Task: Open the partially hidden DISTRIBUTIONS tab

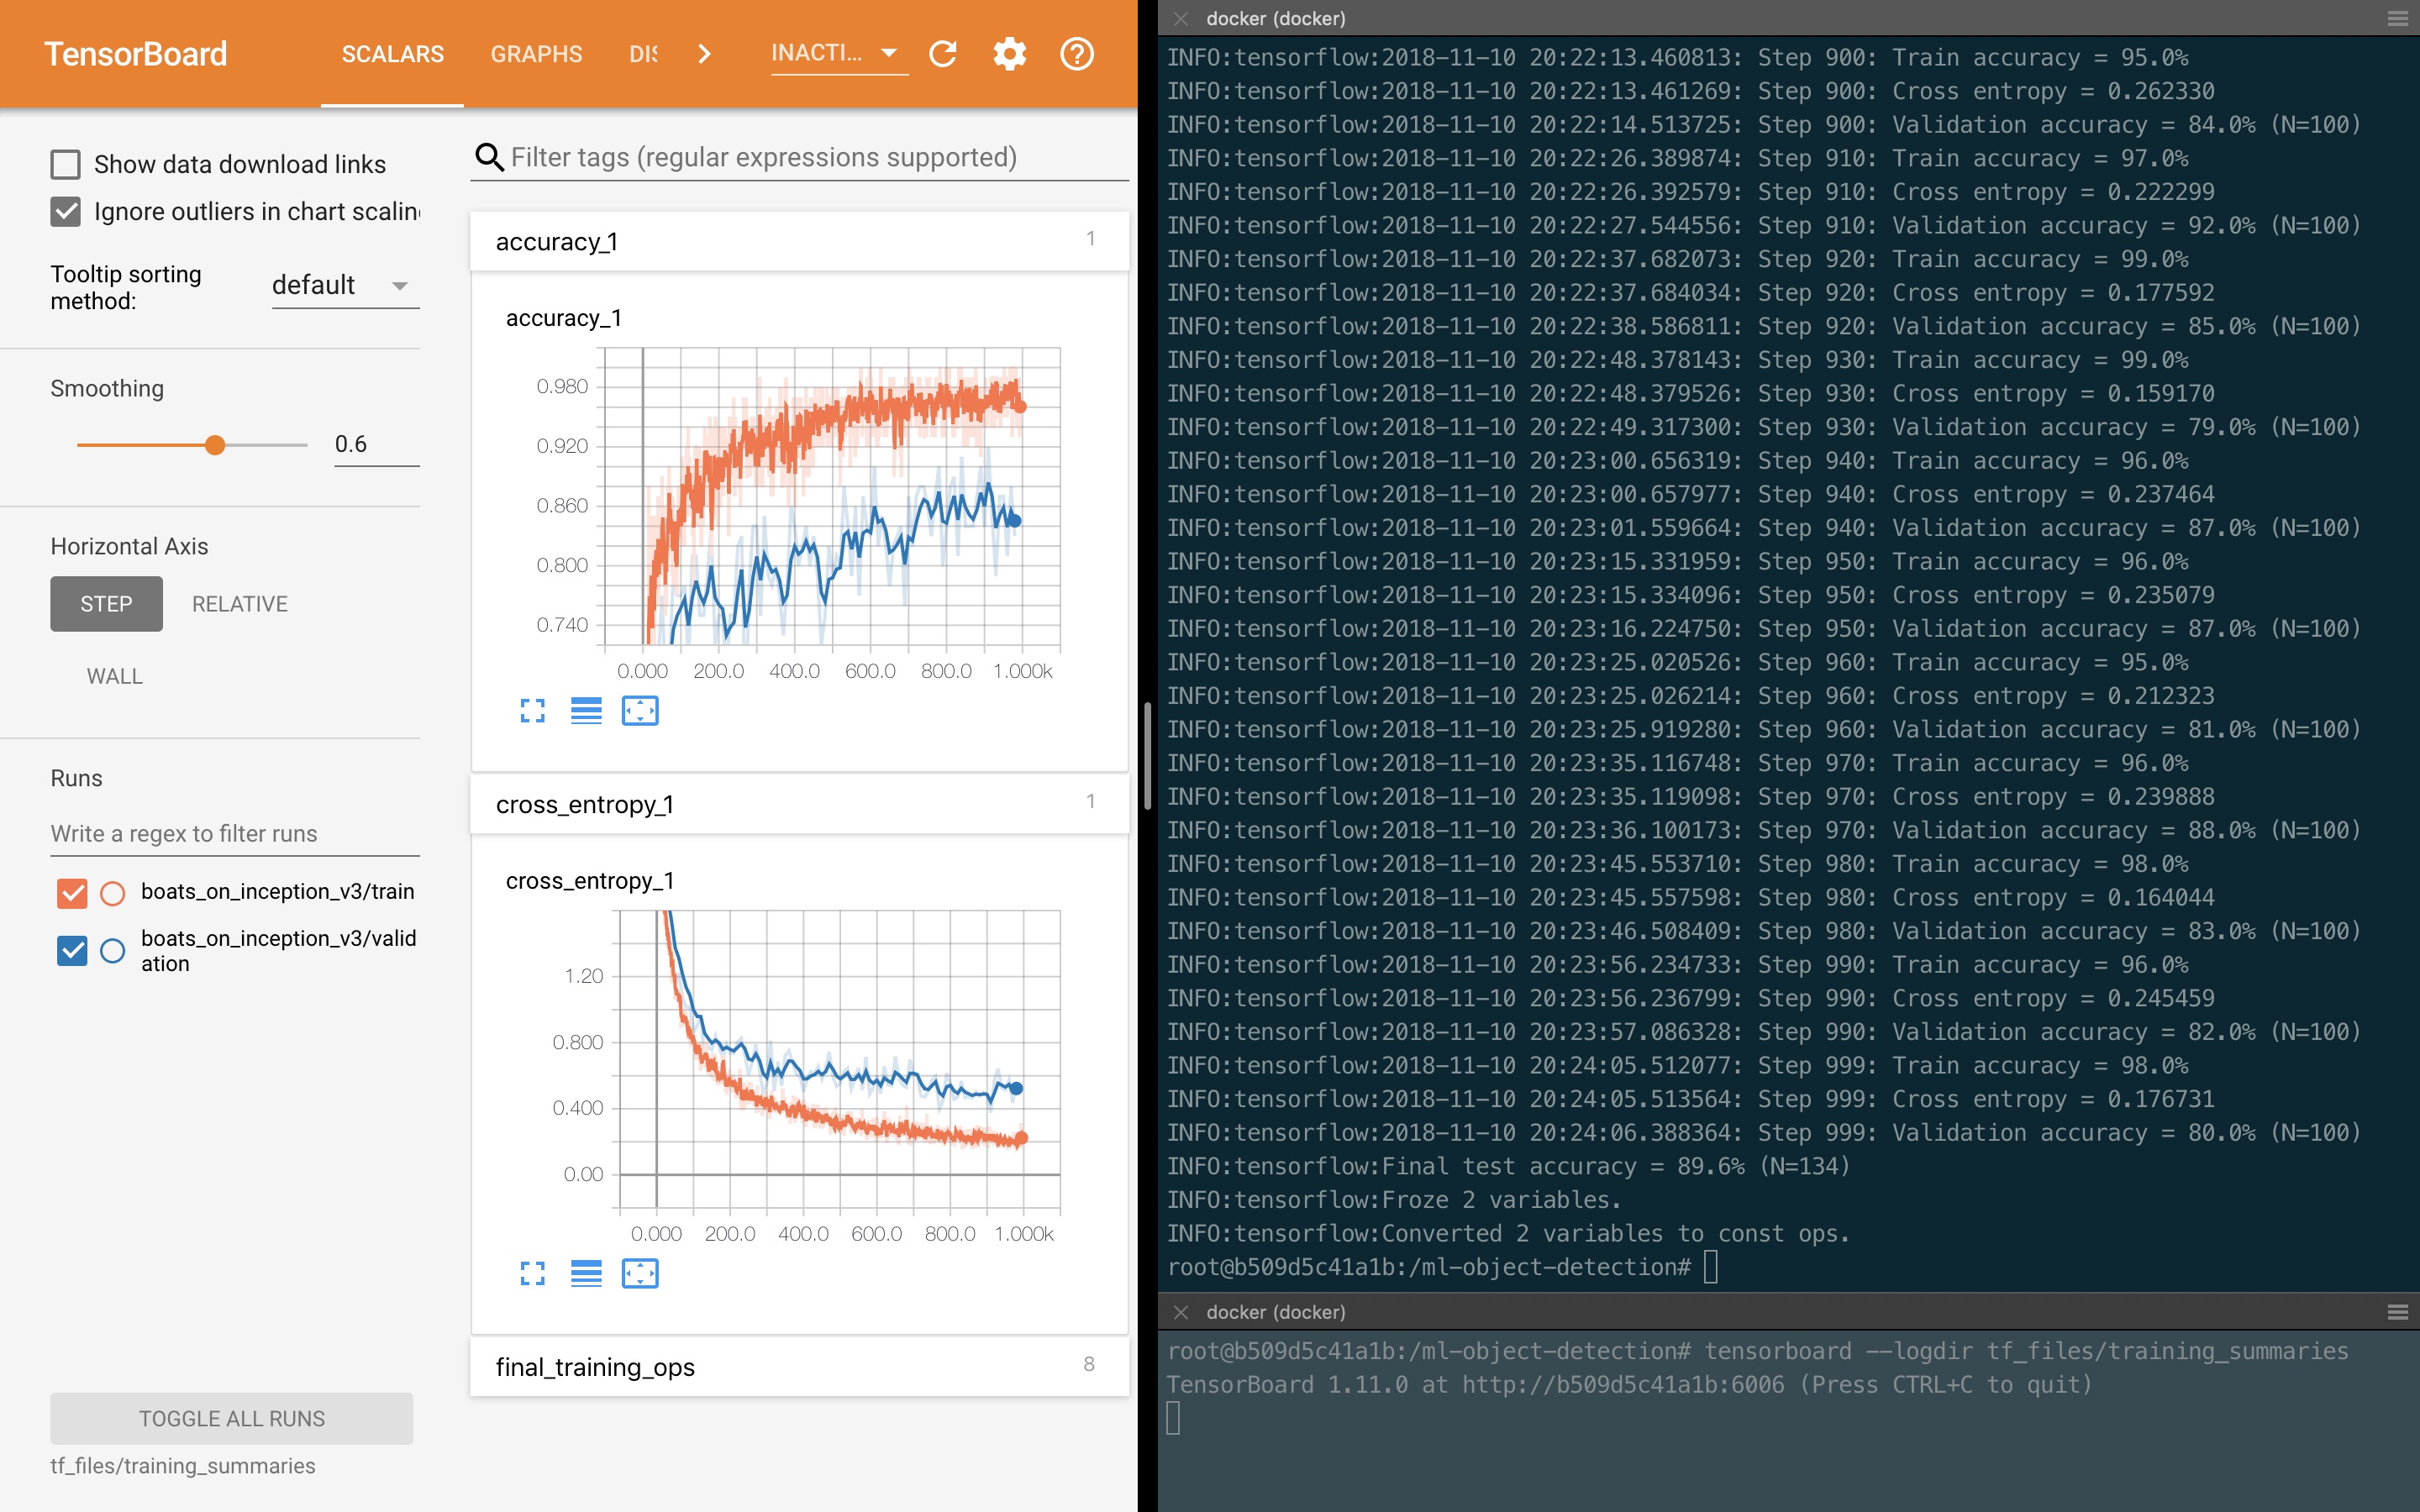Action: coord(643,54)
